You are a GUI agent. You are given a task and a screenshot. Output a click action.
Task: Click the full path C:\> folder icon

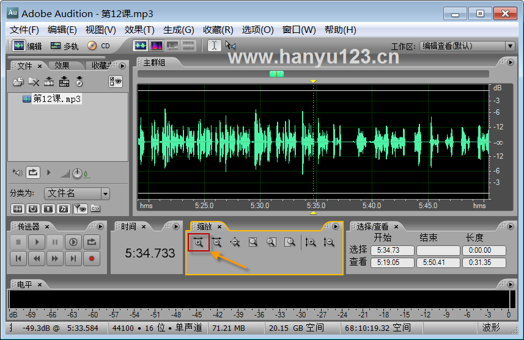[x=95, y=209]
